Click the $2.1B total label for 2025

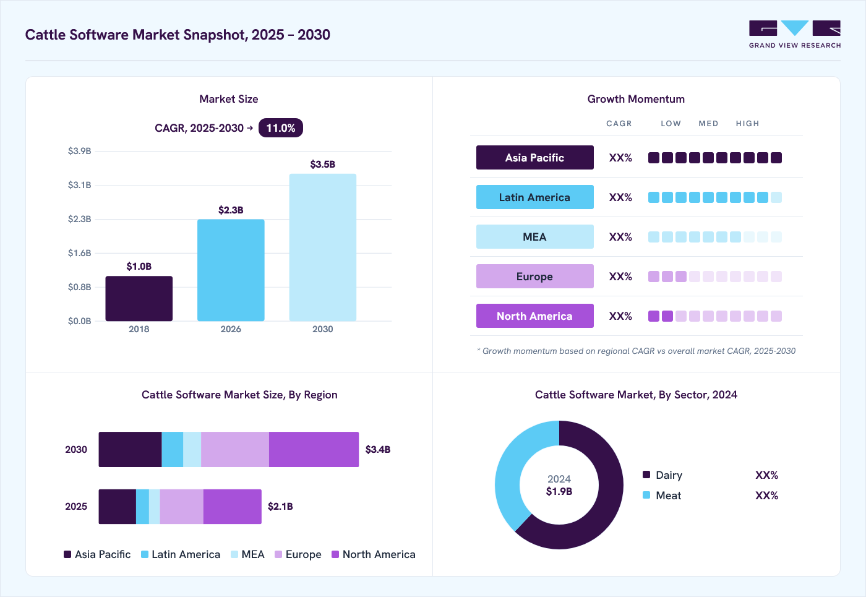280,506
